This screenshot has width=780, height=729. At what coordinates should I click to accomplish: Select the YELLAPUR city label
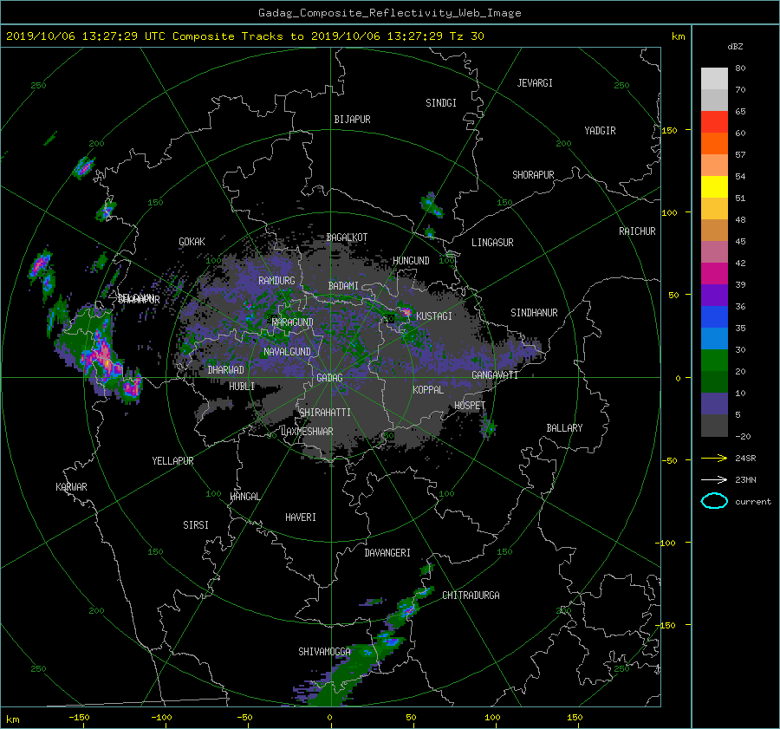click(x=172, y=461)
